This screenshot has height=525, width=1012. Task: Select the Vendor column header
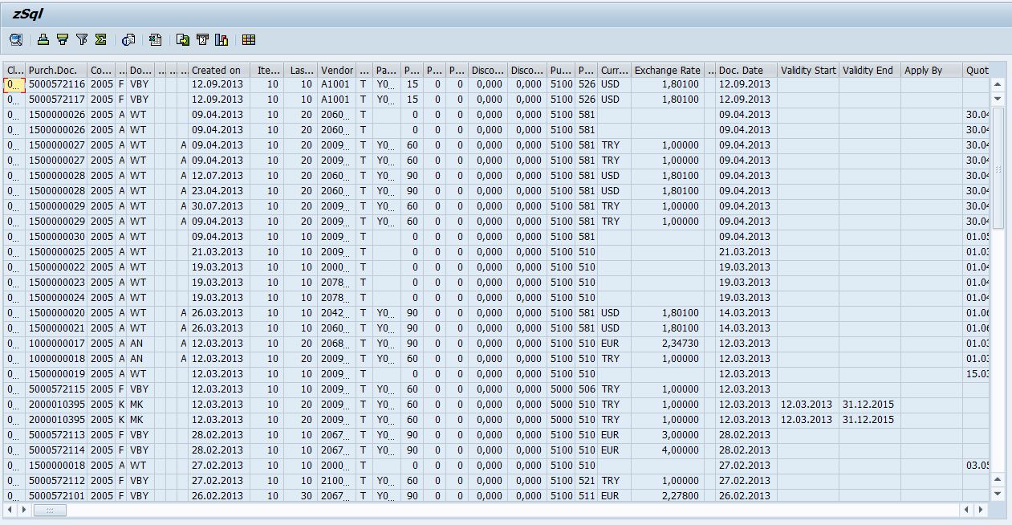(337, 70)
